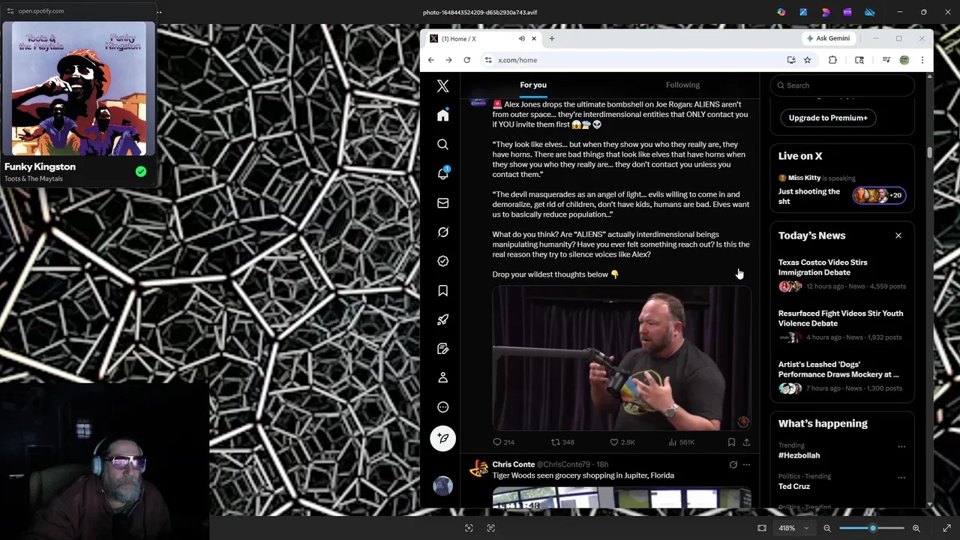Like the Alex Jones post
Image resolution: width=960 pixels, height=540 pixels.
[x=622, y=442]
